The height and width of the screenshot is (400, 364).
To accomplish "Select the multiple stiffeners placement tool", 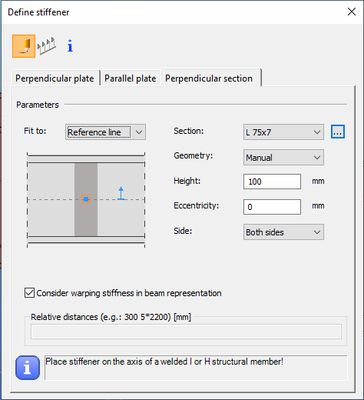I will tap(46, 46).
